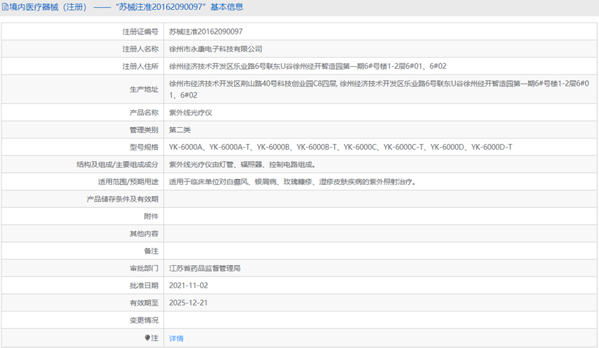
Task: Click the model specification list starting YK-6000A
Action: point(340,147)
